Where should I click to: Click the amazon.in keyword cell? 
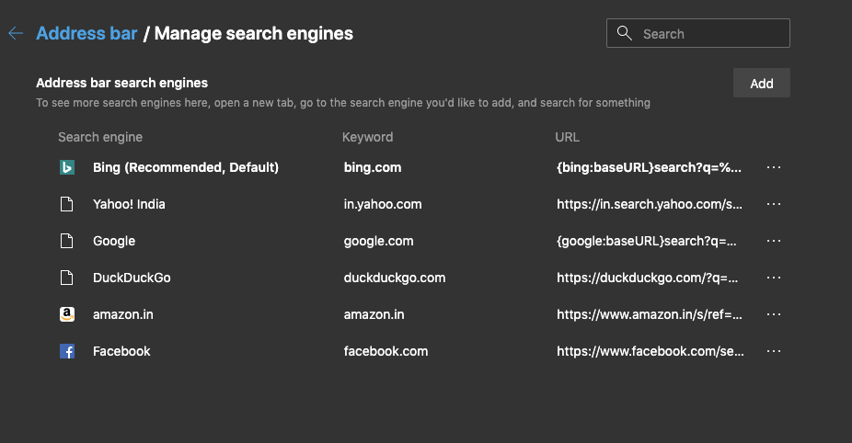point(374,314)
